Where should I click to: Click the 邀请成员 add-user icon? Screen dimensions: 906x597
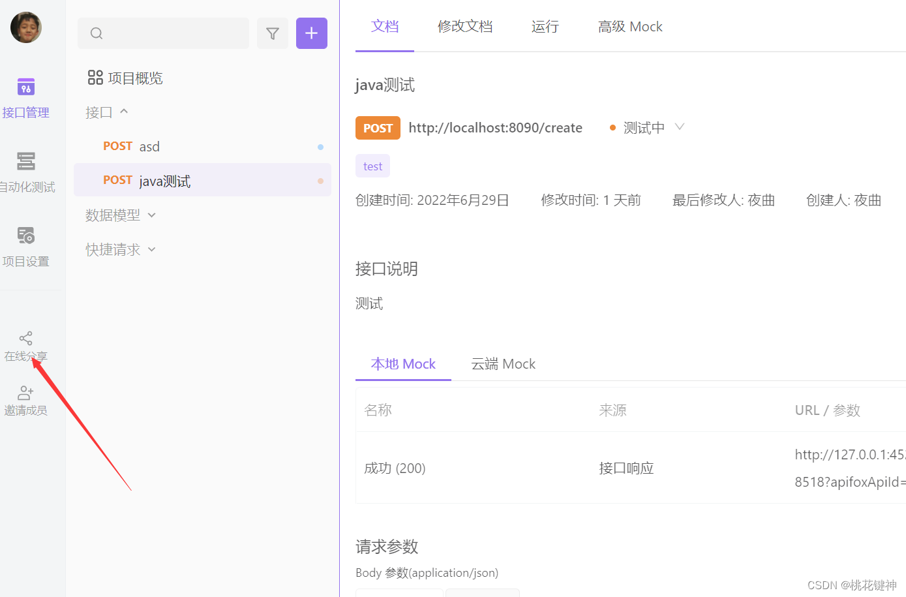pyautogui.click(x=26, y=393)
